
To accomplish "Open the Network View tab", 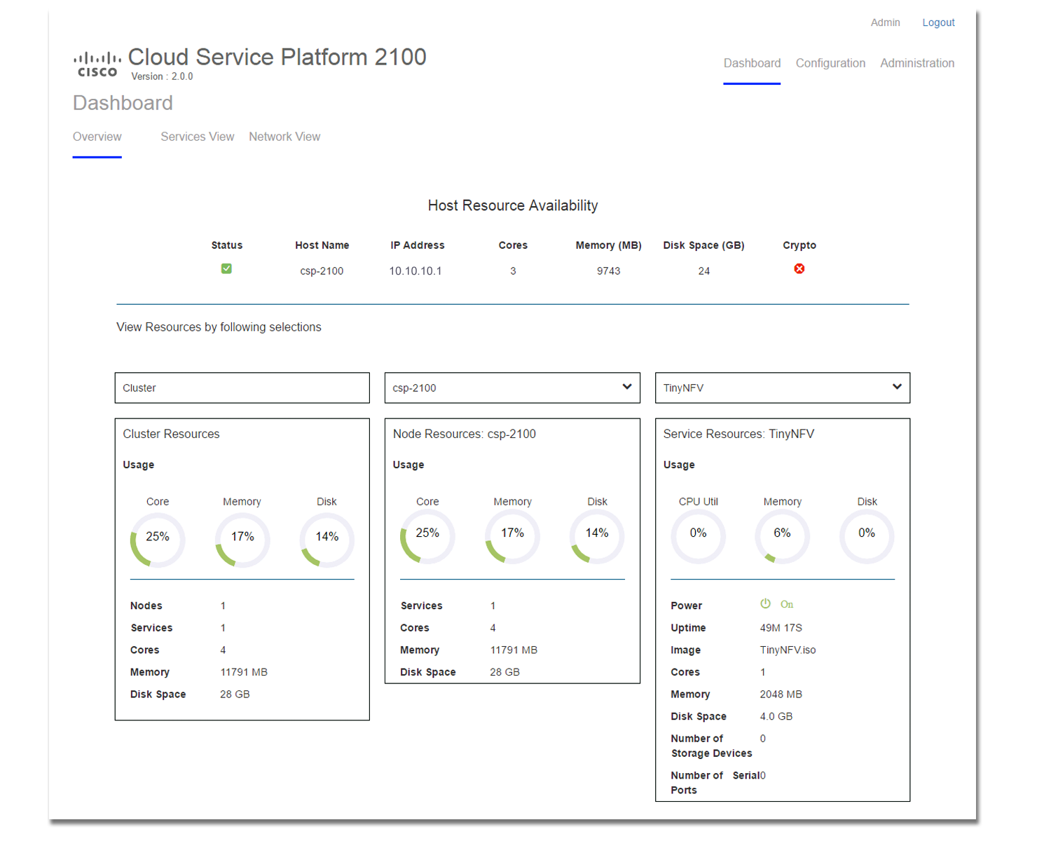I will [284, 137].
